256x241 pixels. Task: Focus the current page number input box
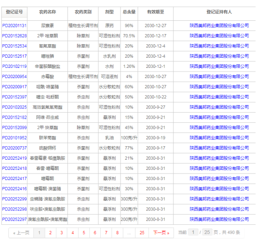coord(193,232)
